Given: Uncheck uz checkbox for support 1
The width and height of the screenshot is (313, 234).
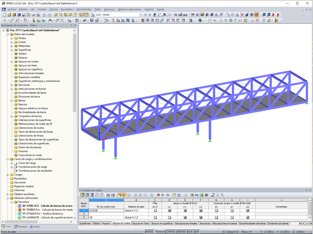Looking at the screenshot, I should (201, 210).
